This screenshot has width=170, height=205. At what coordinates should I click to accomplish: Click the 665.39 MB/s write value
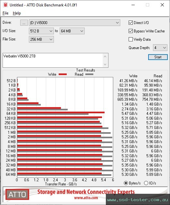[127, 99]
